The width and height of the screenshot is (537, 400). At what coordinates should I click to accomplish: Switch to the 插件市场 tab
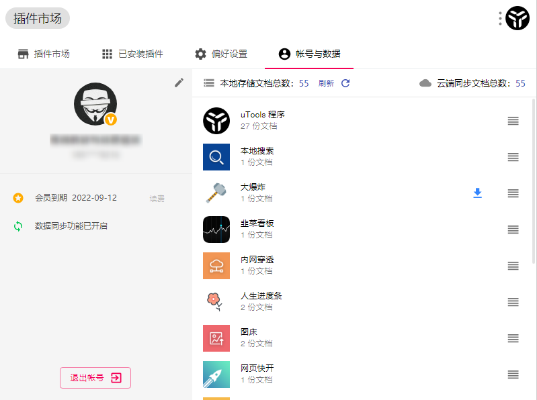(44, 54)
